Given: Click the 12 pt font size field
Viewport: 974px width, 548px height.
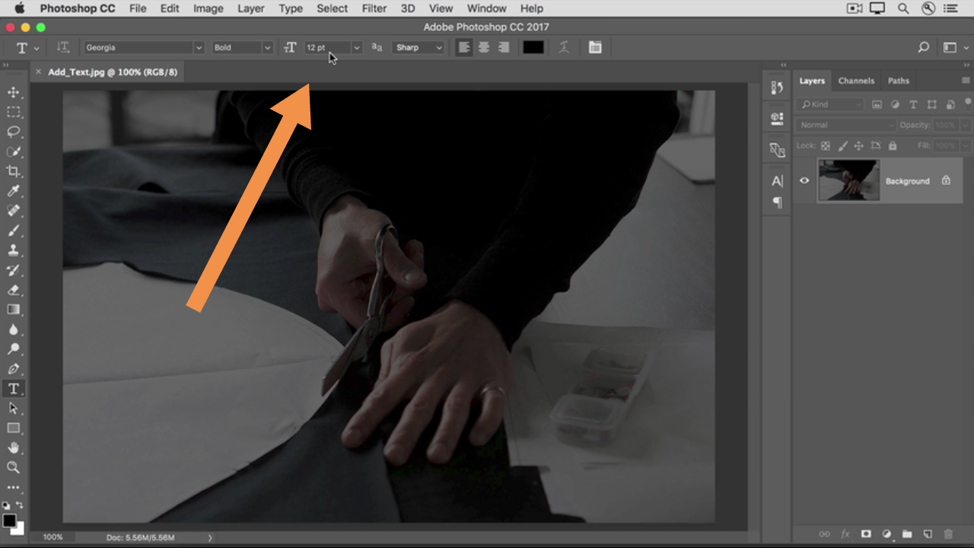Looking at the screenshot, I should 326,47.
